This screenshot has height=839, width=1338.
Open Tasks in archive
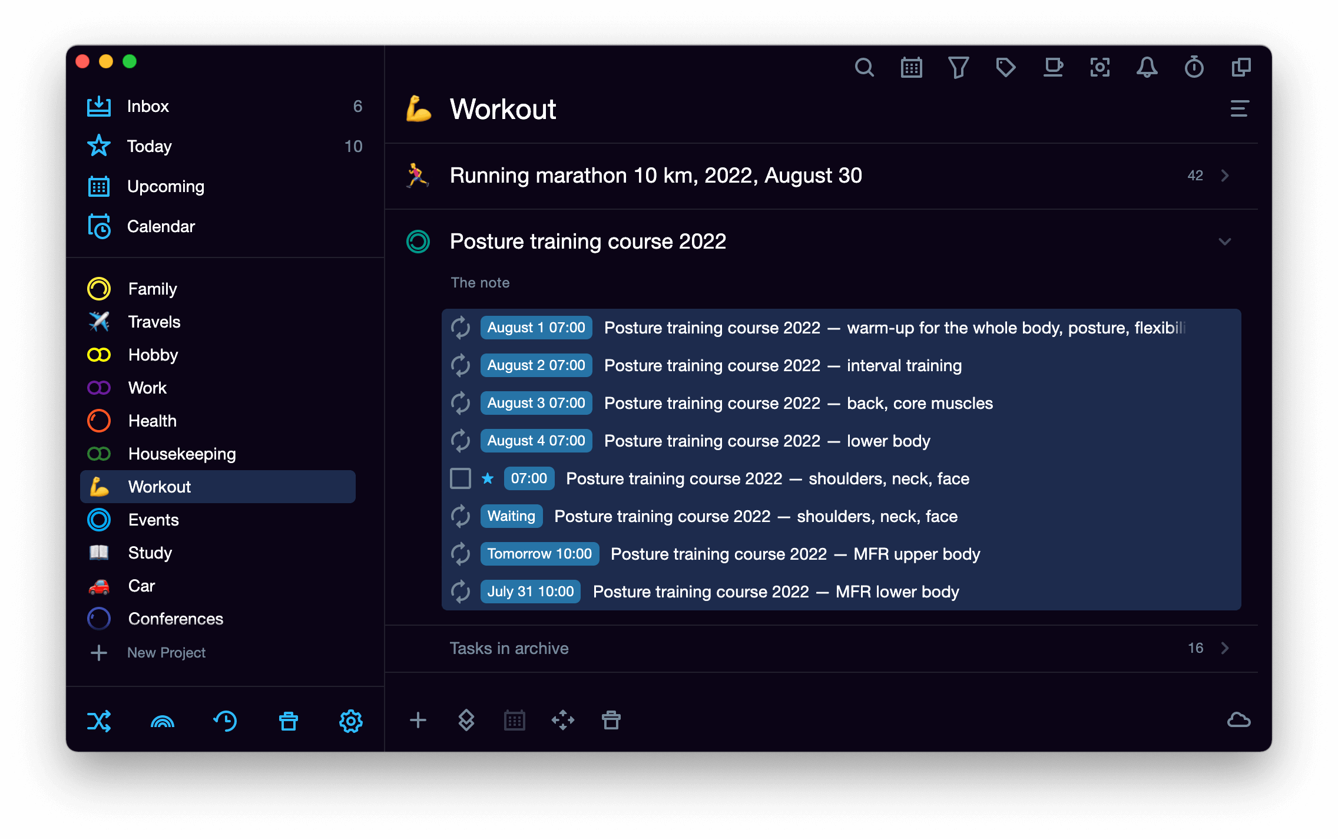pyautogui.click(x=509, y=648)
